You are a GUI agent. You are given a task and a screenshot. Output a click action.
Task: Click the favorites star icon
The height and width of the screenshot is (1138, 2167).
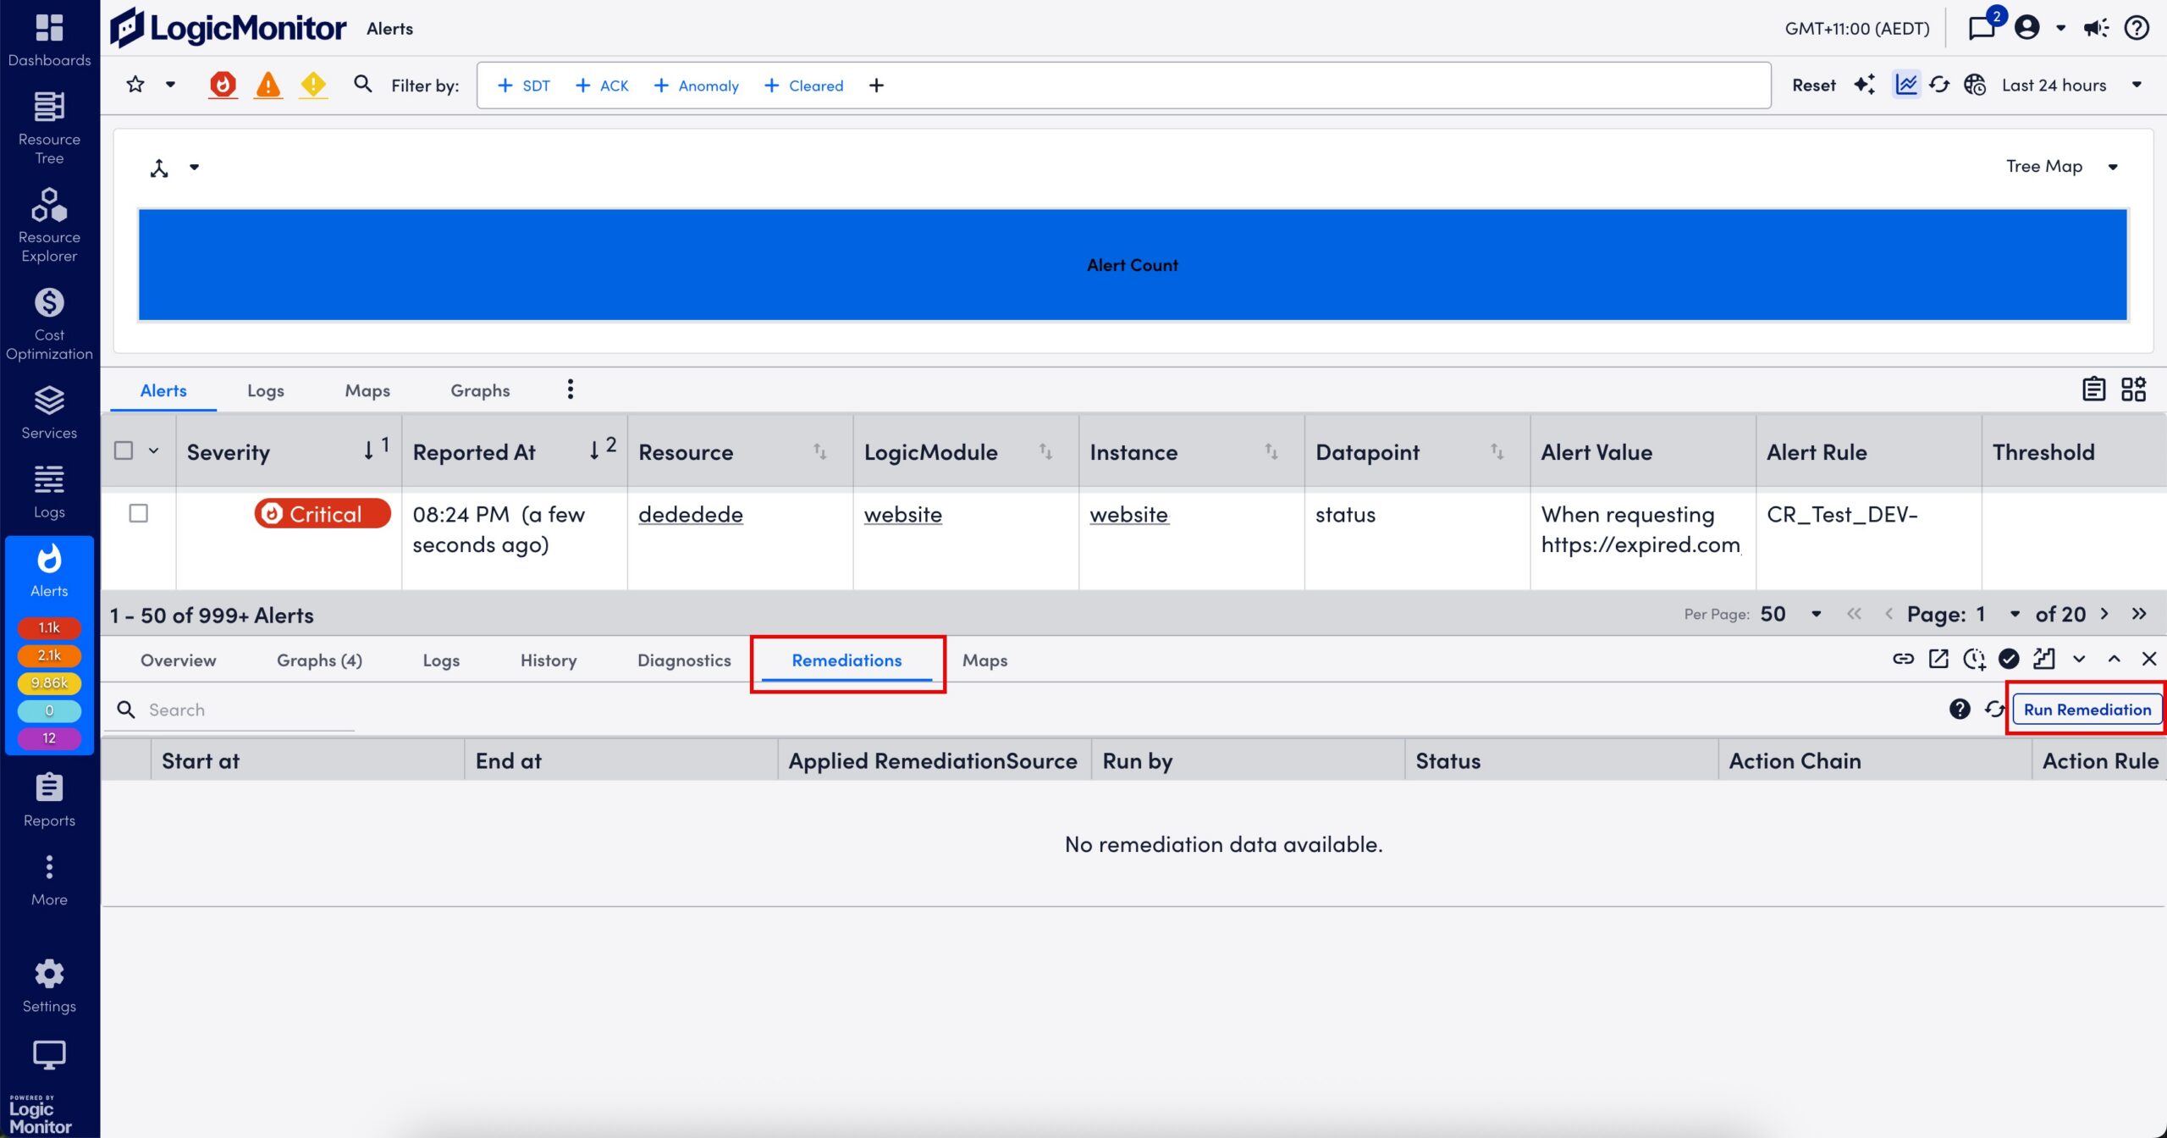click(x=135, y=85)
